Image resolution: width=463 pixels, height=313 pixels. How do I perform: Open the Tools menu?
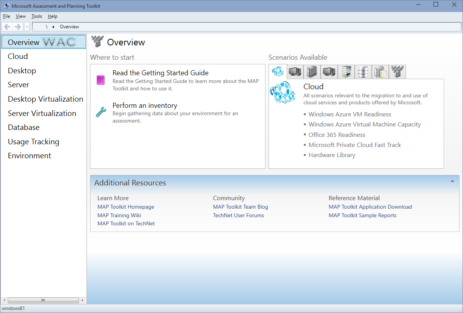[x=36, y=16]
